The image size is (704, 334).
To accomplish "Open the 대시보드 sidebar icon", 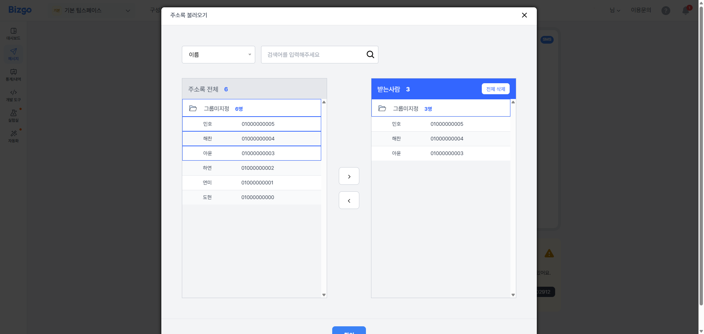I will click(14, 33).
